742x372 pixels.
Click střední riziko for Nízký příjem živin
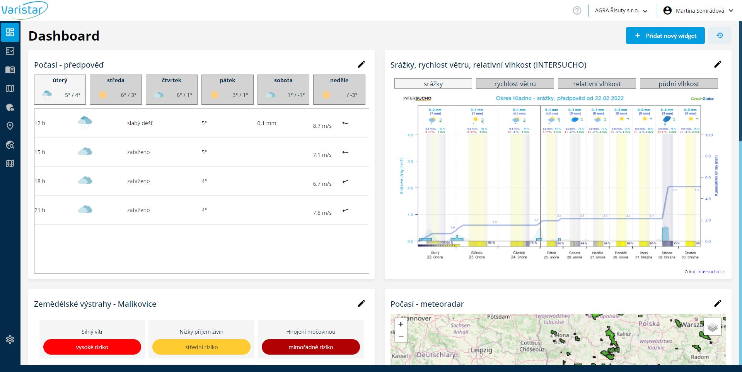pos(201,347)
